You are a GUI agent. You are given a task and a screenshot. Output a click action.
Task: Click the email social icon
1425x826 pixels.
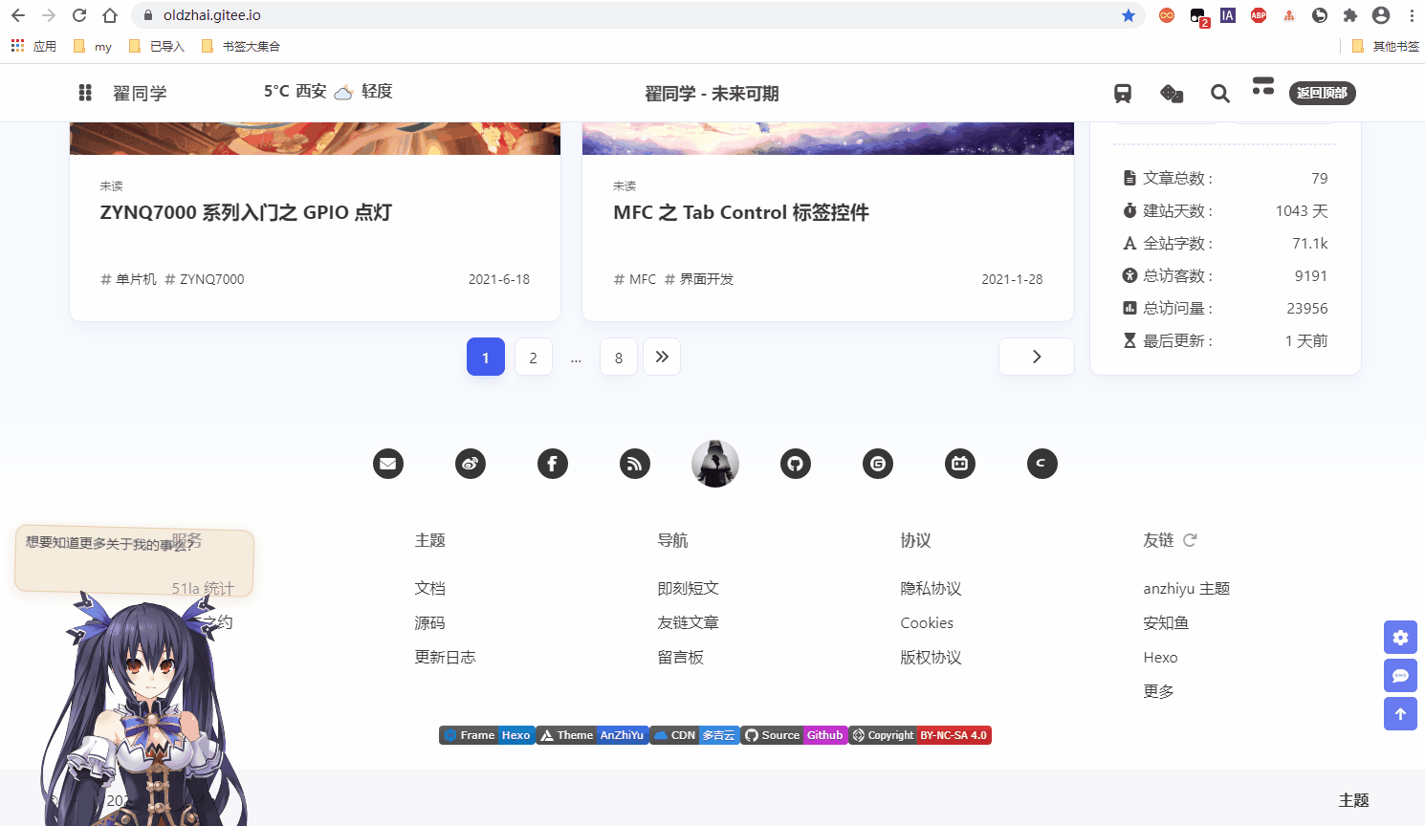point(388,464)
